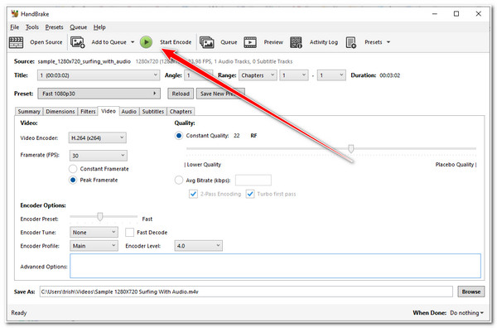Image resolution: width=497 pixels, height=328 pixels.
Task: Click the Lower Quality label
Action: point(204,165)
